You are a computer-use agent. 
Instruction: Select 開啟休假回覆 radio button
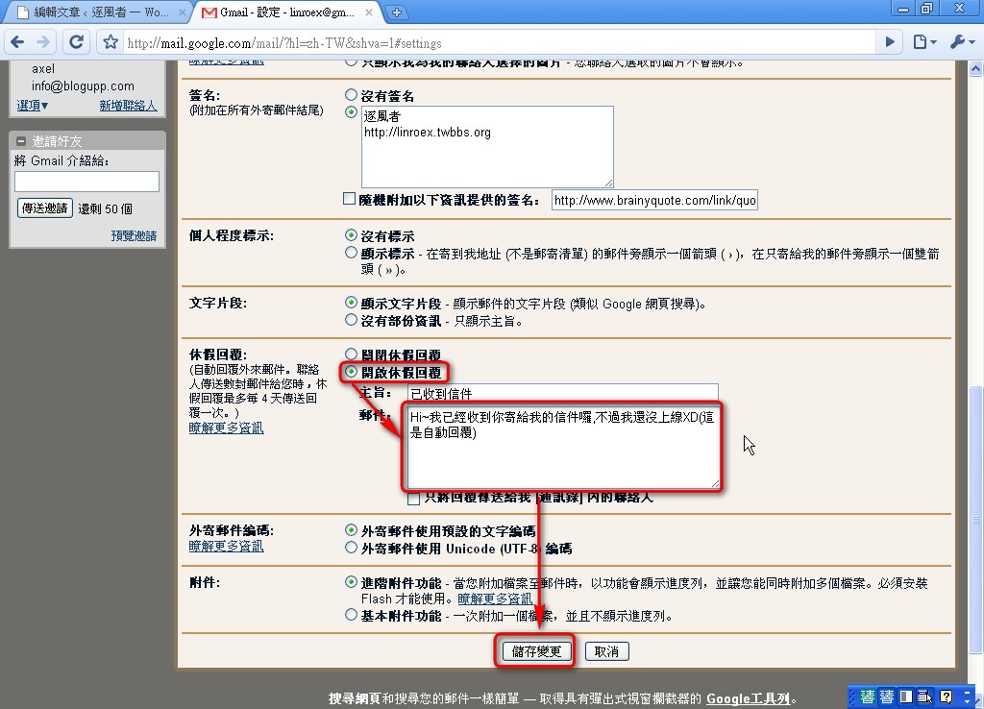click(351, 372)
